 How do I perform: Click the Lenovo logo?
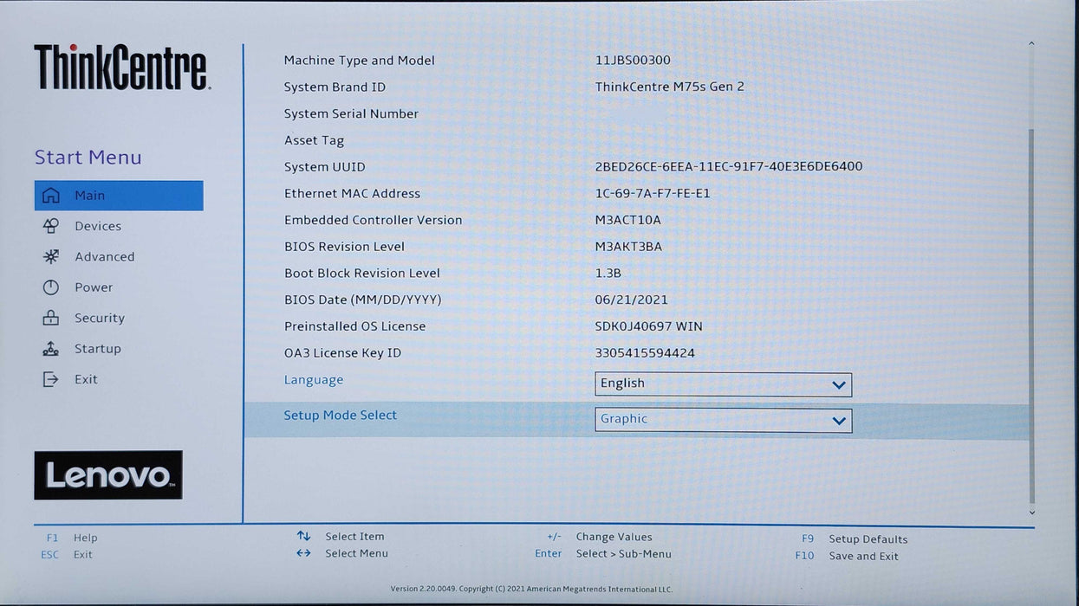point(108,475)
